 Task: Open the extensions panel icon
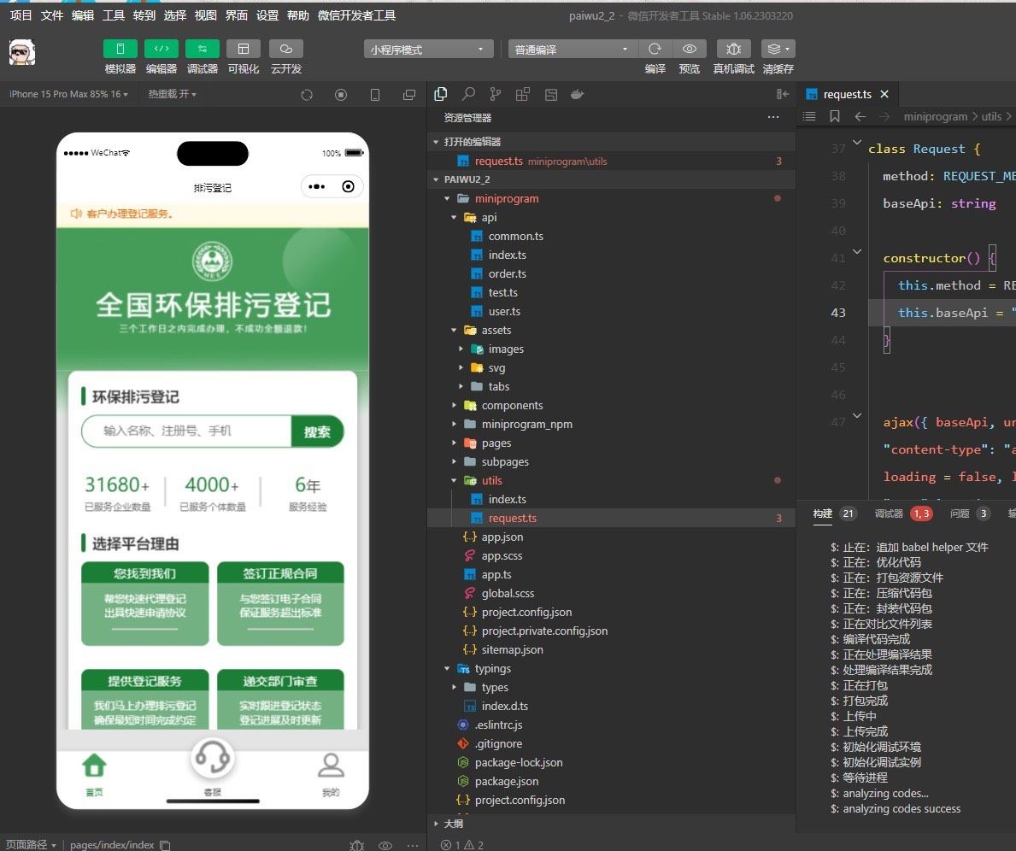pyautogui.click(x=522, y=94)
